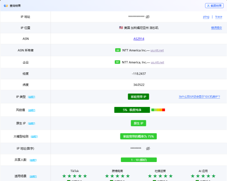Click the screenshot result button
This screenshot has height=181, width=227.
tap(214, 6)
